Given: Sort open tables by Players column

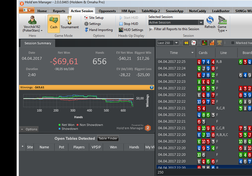Looking at the screenshot, I should click(x=79, y=147).
